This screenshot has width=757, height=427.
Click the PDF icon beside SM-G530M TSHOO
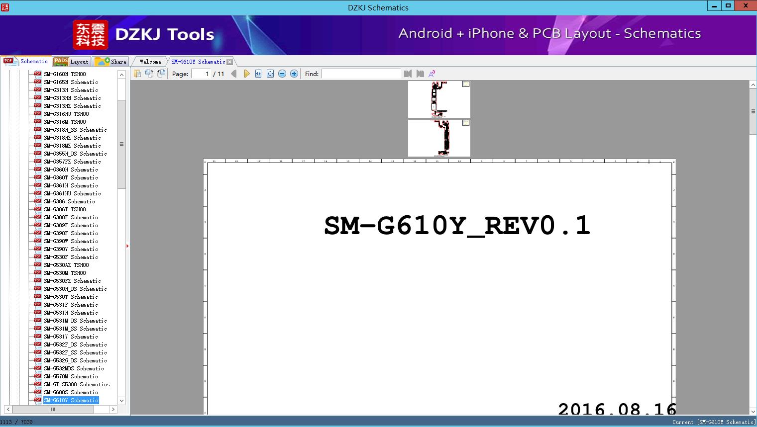[x=37, y=272]
